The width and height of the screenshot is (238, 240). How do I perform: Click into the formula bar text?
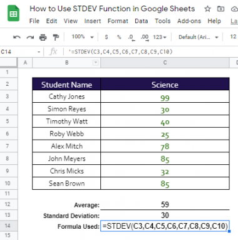coord(120,52)
